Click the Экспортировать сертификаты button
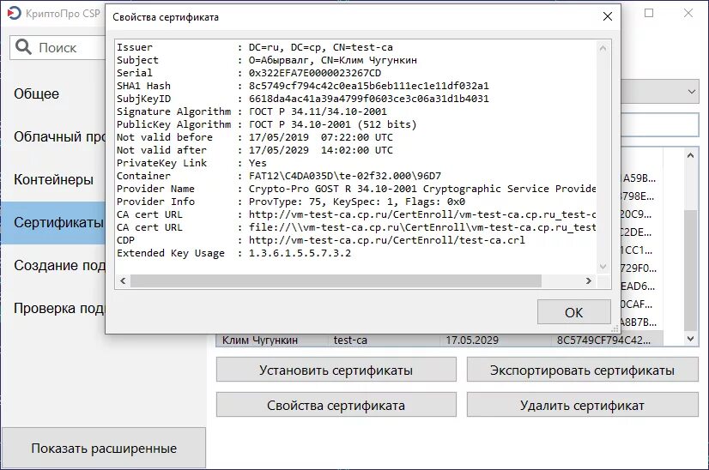 (x=582, y=370)
